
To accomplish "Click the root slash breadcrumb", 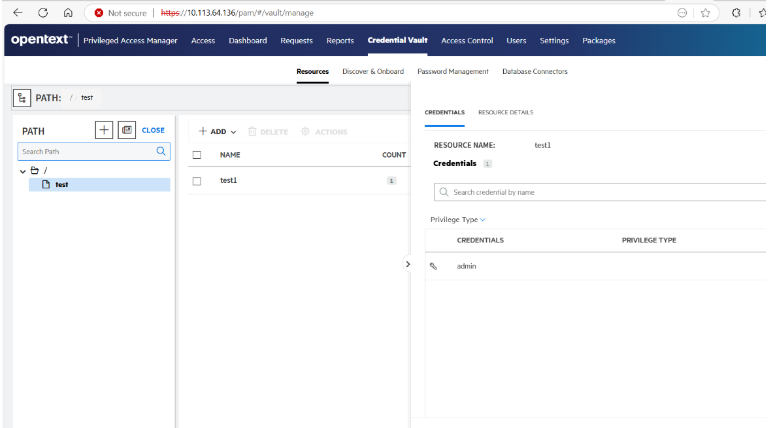I will 71,98.
